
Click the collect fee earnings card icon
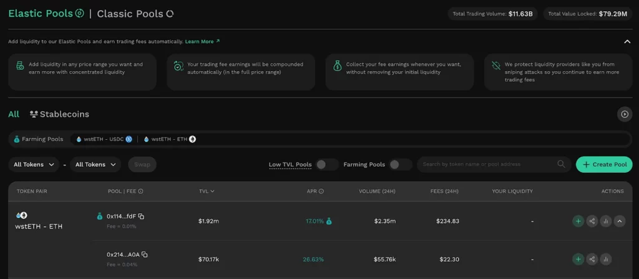click(x=338, y=66)
